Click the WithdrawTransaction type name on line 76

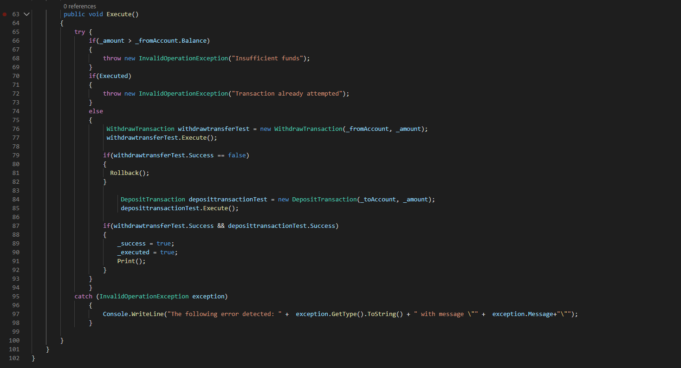tap(140, 129)
